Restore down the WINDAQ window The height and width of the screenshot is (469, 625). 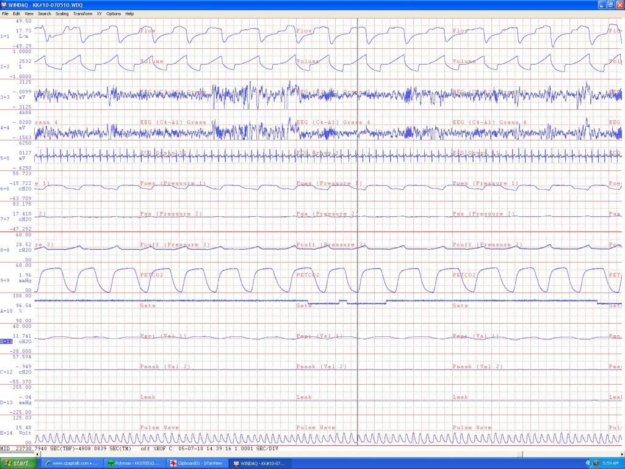609,4
